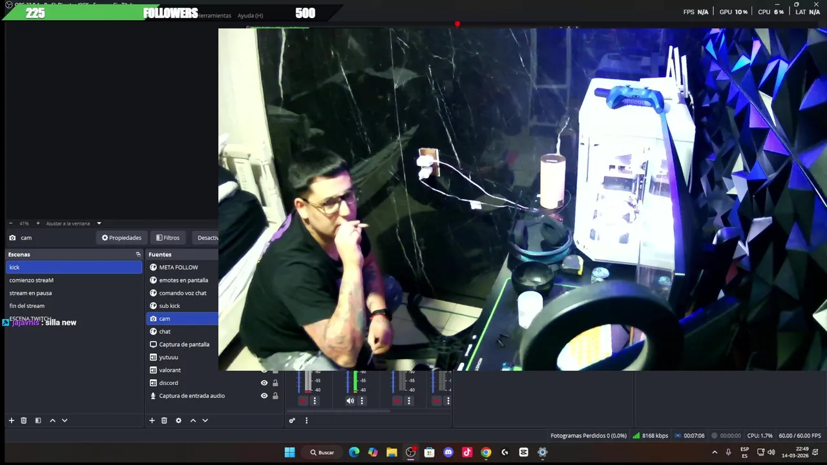
Task: Open Propiedades for cam source
Action: coord(121,238)
